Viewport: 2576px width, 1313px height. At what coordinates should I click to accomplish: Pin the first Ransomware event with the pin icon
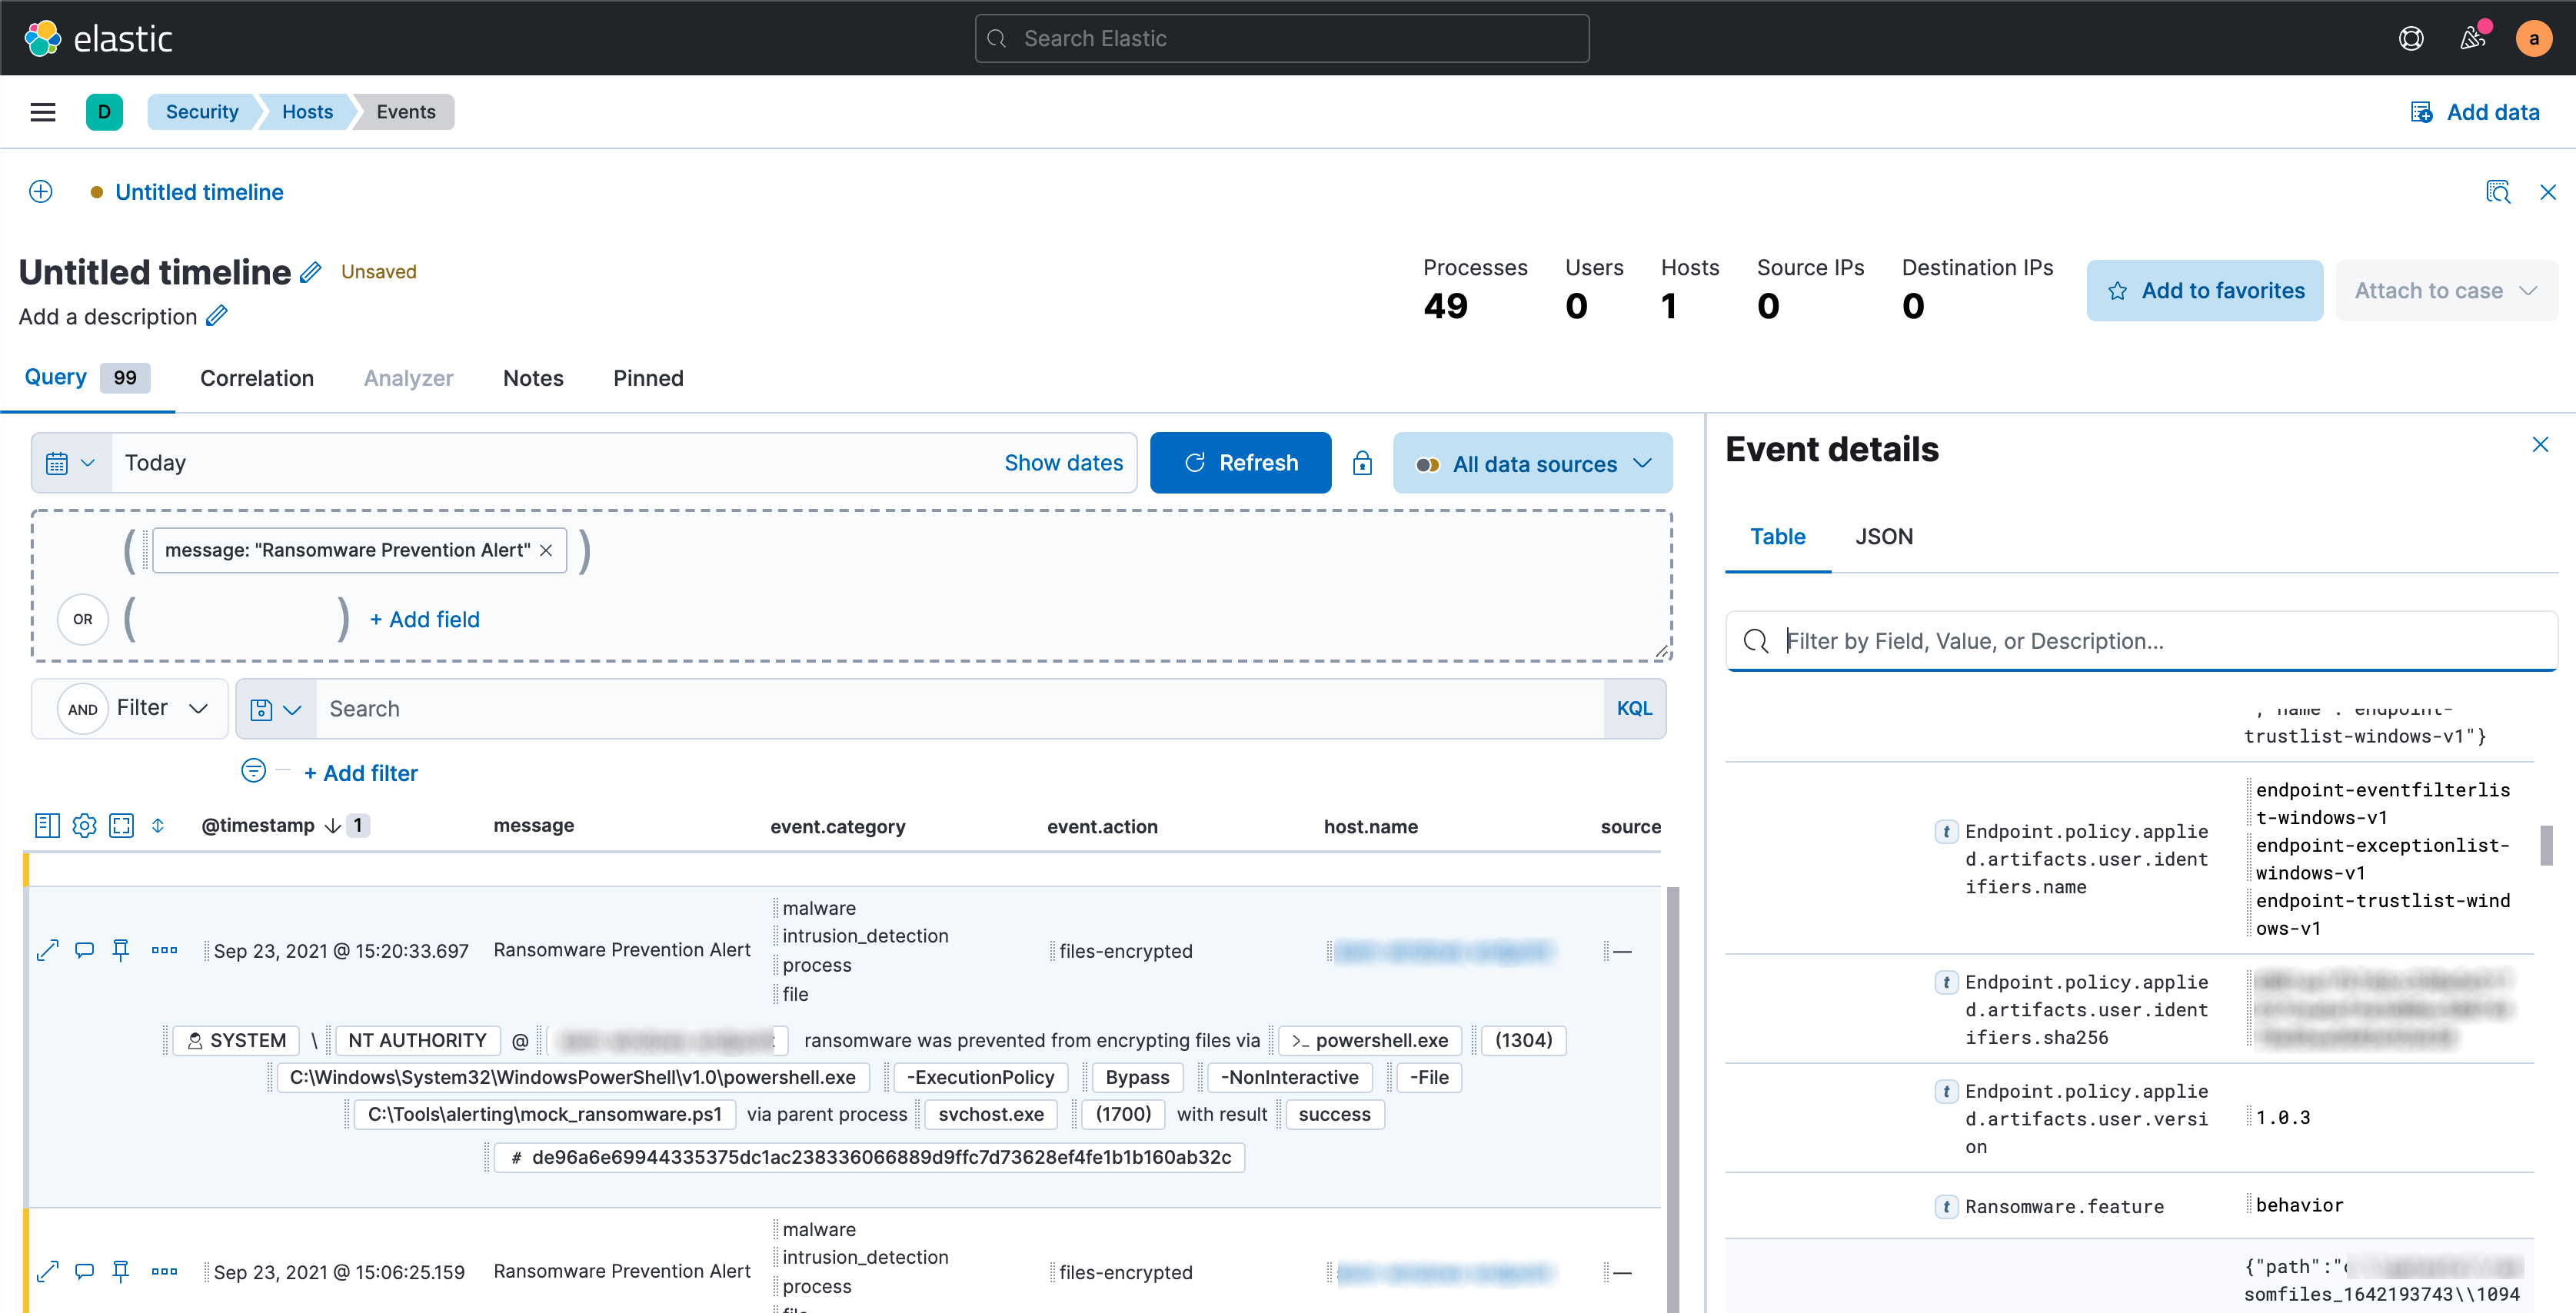pyautogui.click(x=121, y=950)
